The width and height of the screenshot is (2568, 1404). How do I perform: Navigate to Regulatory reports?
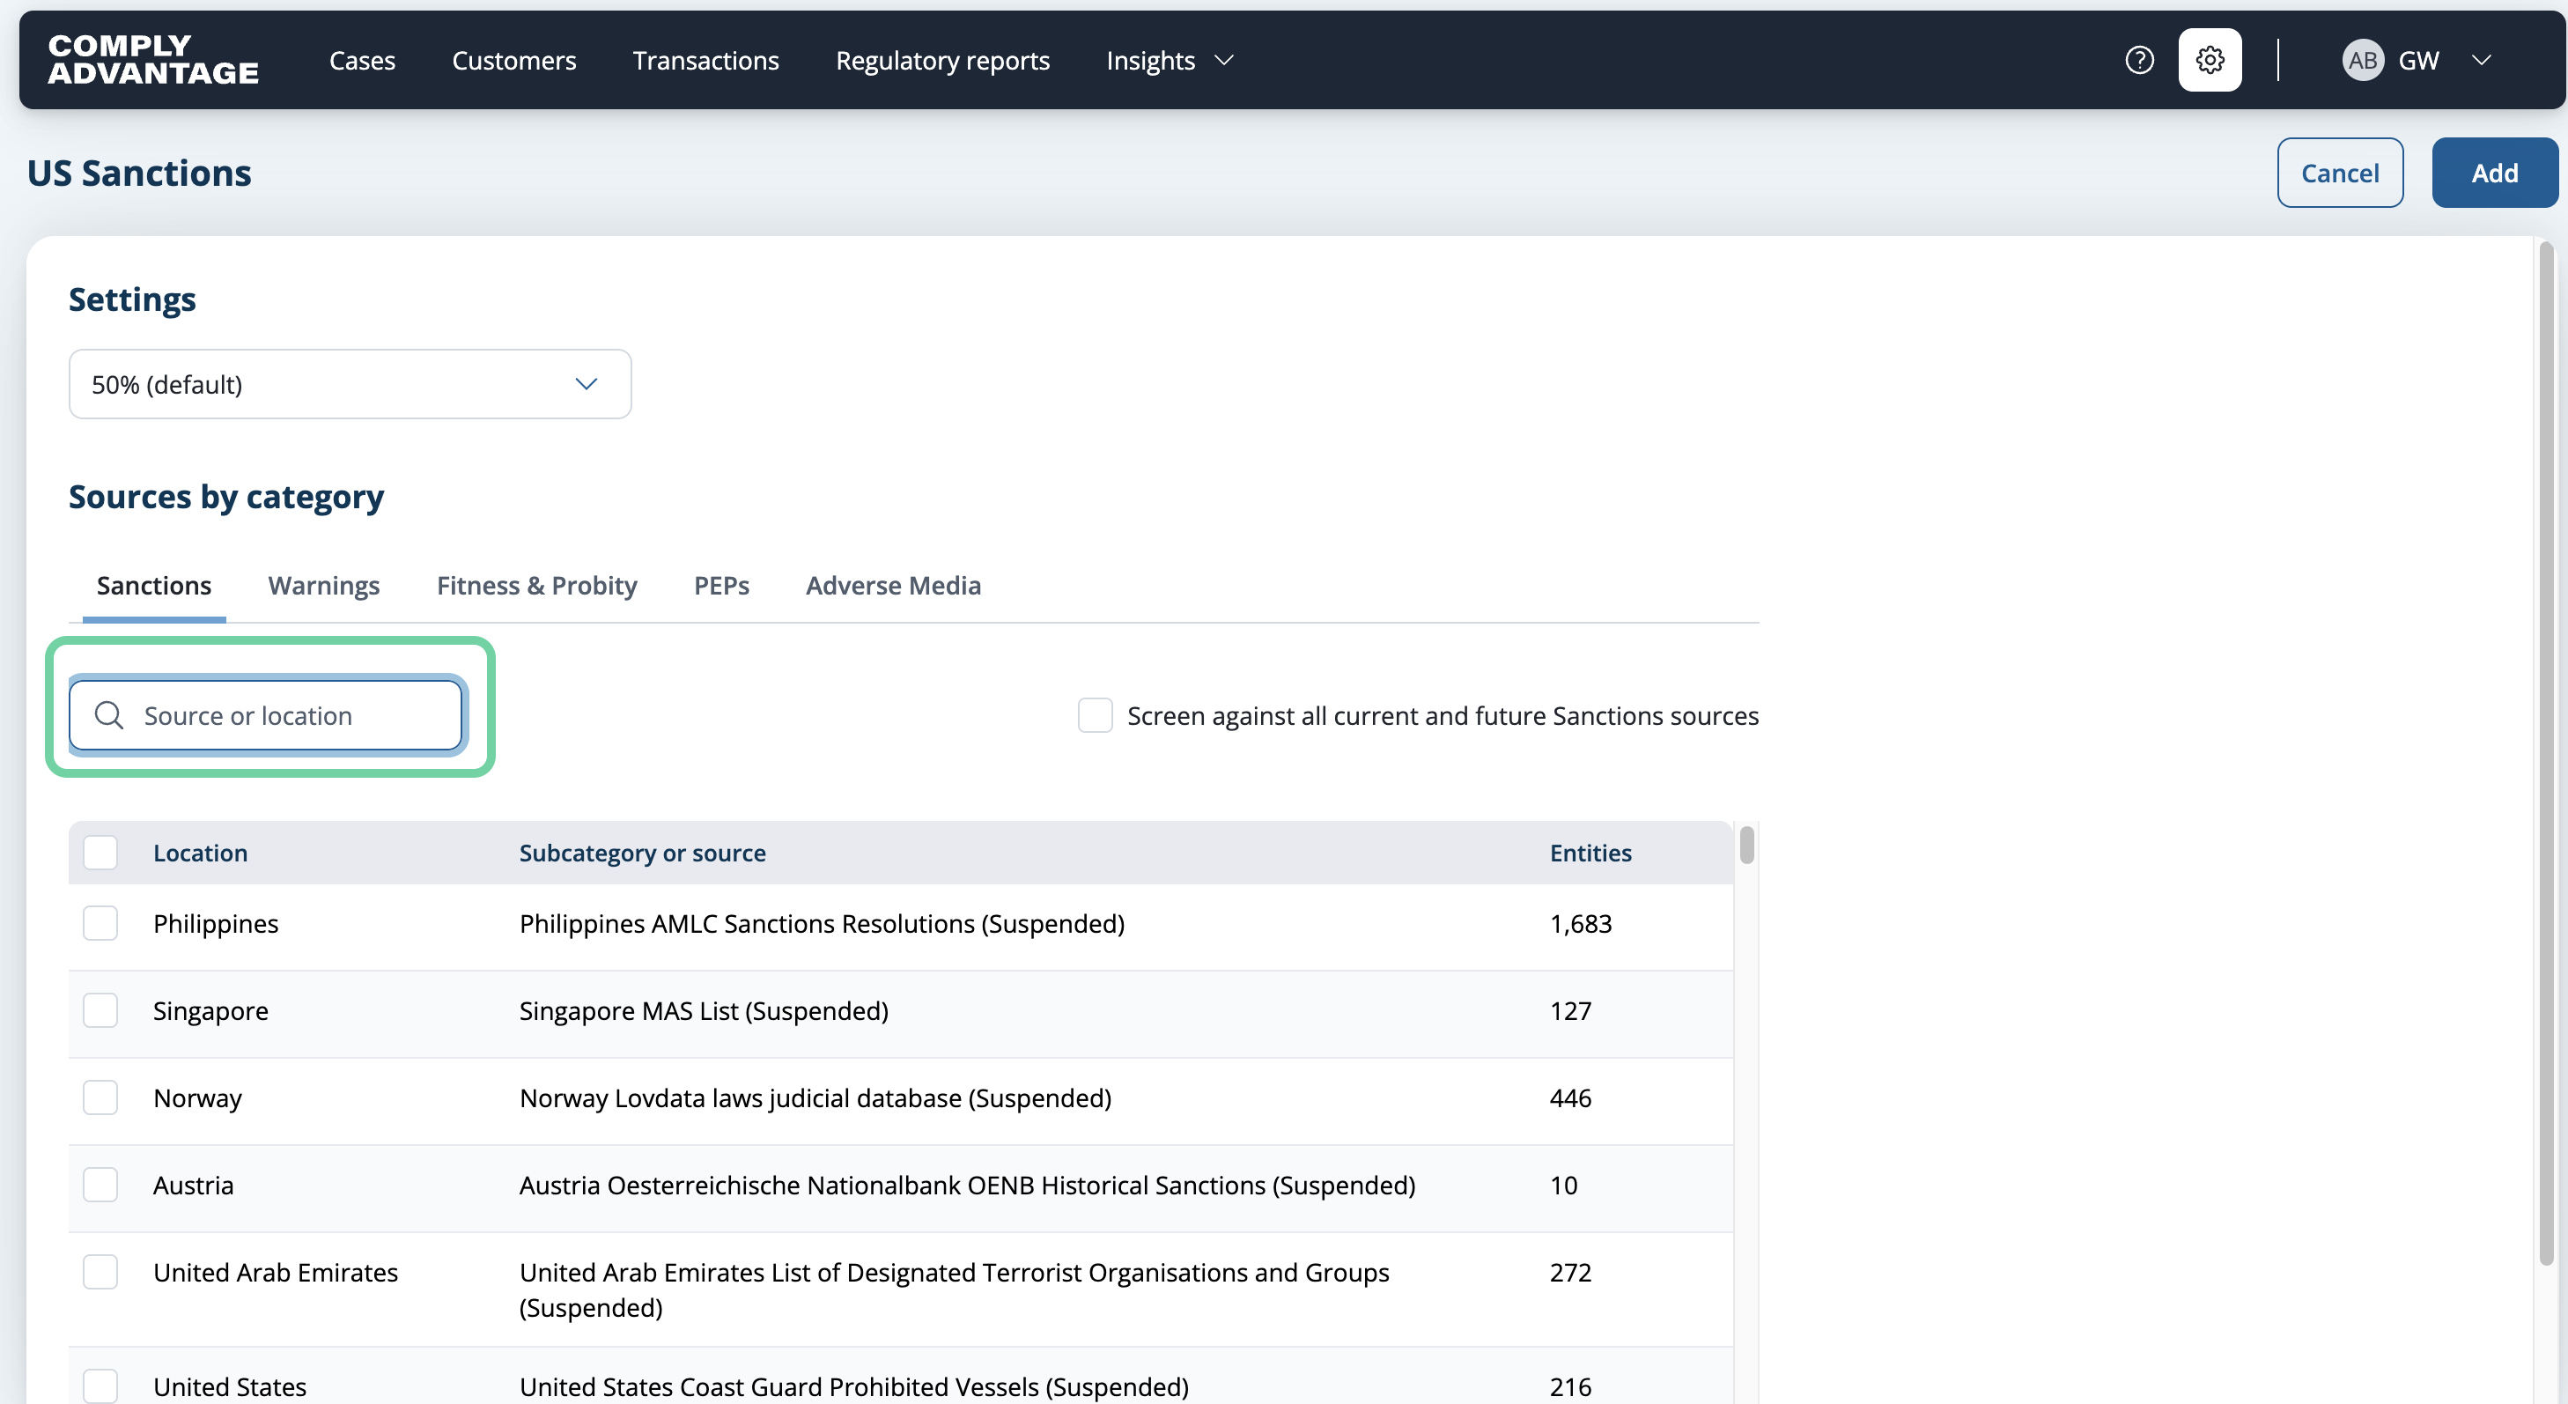(943, 61)
